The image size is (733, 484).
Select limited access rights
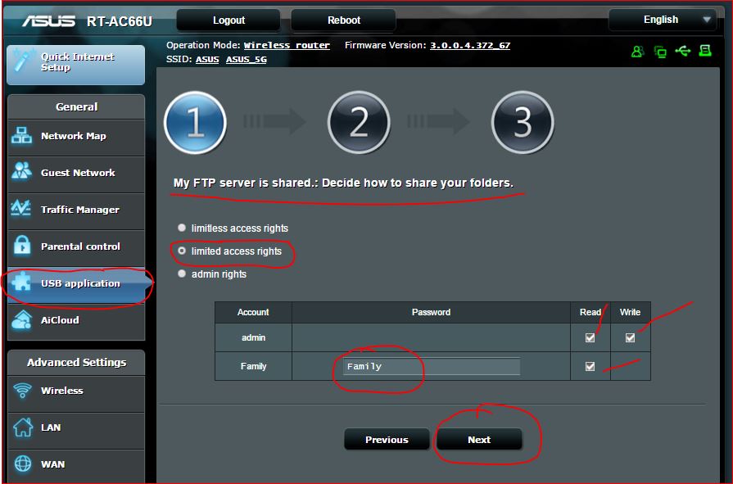point(181,251)
